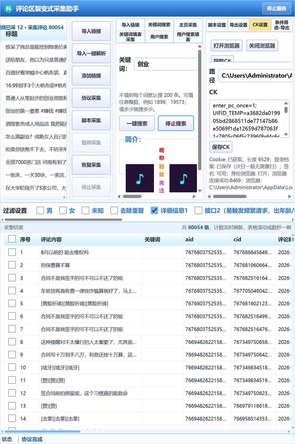The width and height of the screenshot is (295, 444).
Task: Click 打开浏览器 button
Action: (x=227, y=46)
